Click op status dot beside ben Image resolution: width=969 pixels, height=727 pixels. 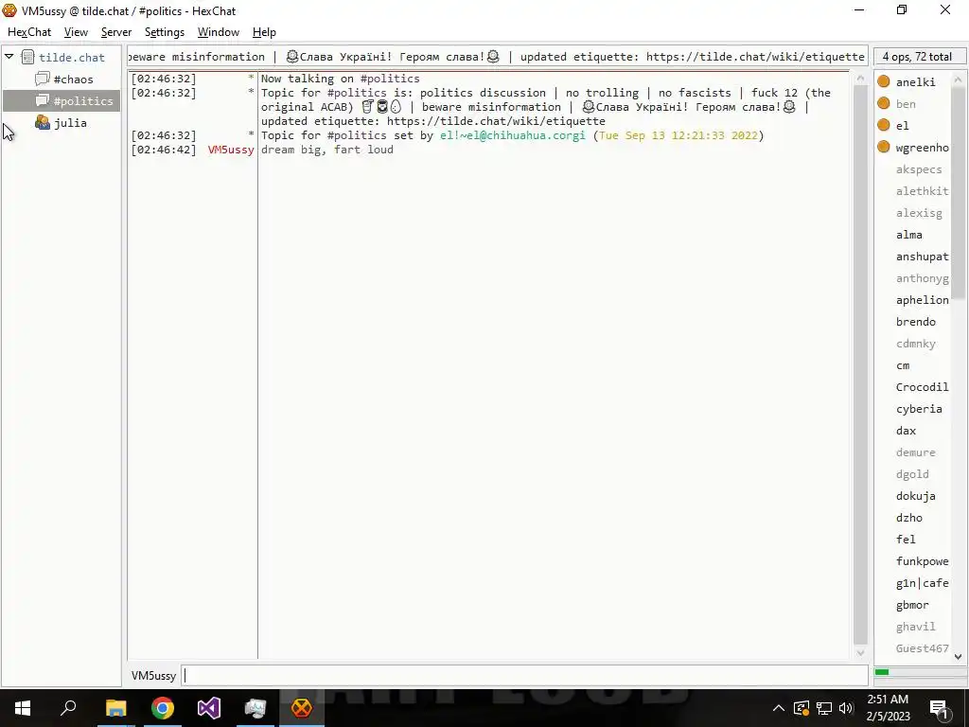click(884, 103)
